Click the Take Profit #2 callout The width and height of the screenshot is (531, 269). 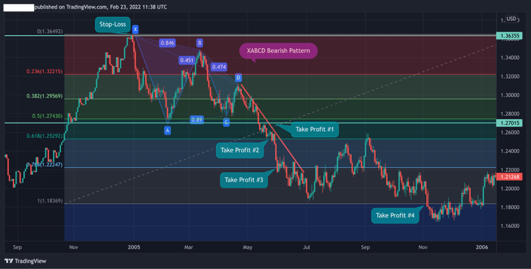pos(240,150)
